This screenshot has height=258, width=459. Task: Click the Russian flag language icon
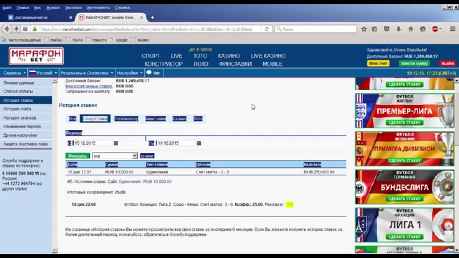33,73
